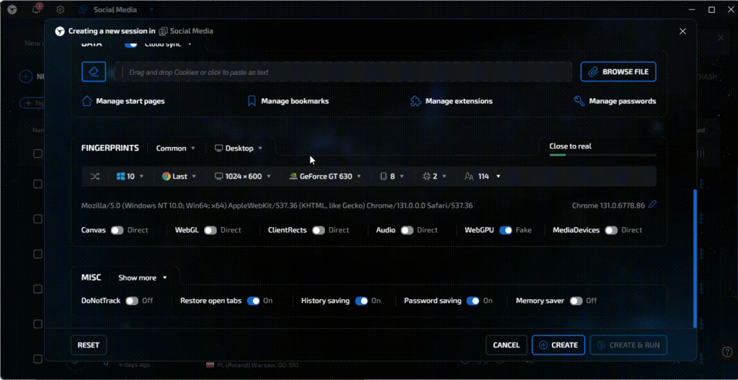Click the NVIDIA GPU icon
The width and height of the screenshot is (738, 380).
click(293, 176)
